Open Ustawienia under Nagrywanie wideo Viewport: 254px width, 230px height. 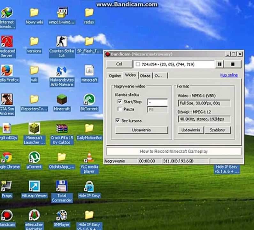click(x=142, y=130)
